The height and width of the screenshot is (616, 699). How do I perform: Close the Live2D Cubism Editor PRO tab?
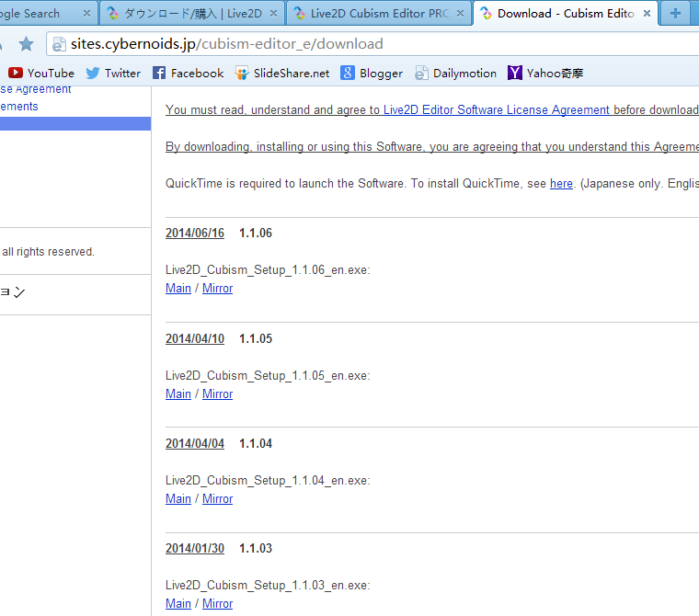point(460,14)
